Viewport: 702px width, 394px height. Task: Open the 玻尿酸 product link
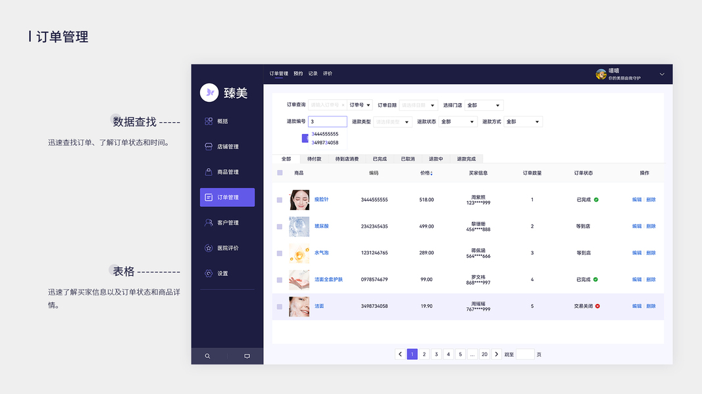[x=322, y=226]
